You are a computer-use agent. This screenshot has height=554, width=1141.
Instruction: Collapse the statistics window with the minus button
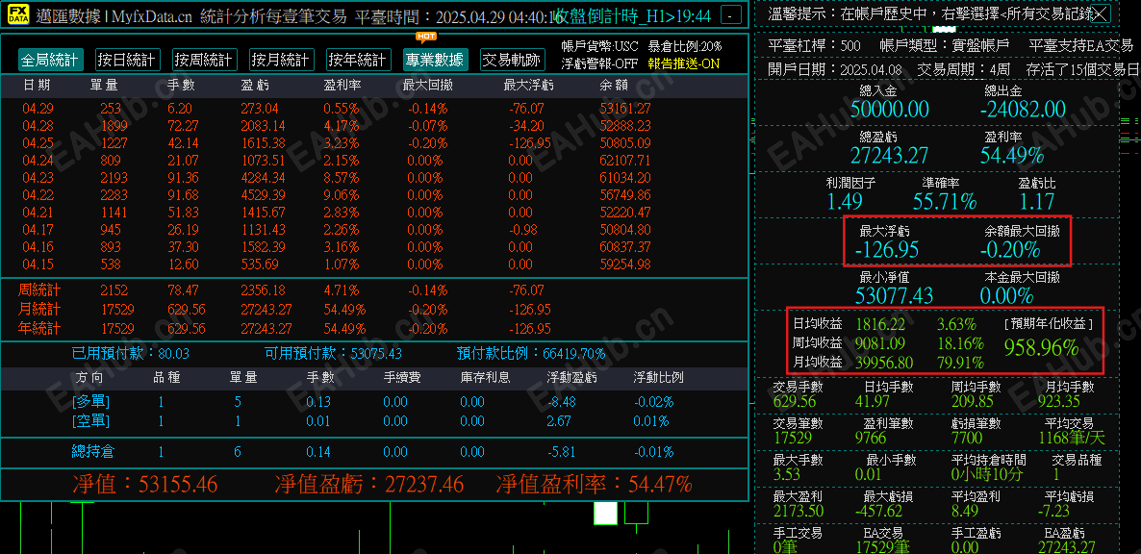point(729,14)
